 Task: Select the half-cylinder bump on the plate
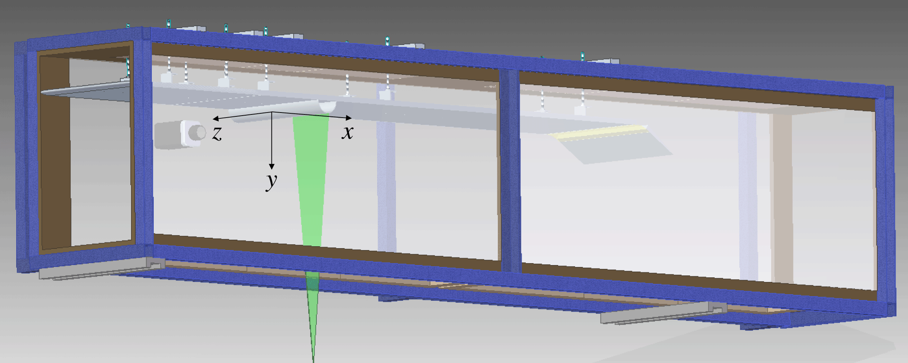tap(328, 106)
